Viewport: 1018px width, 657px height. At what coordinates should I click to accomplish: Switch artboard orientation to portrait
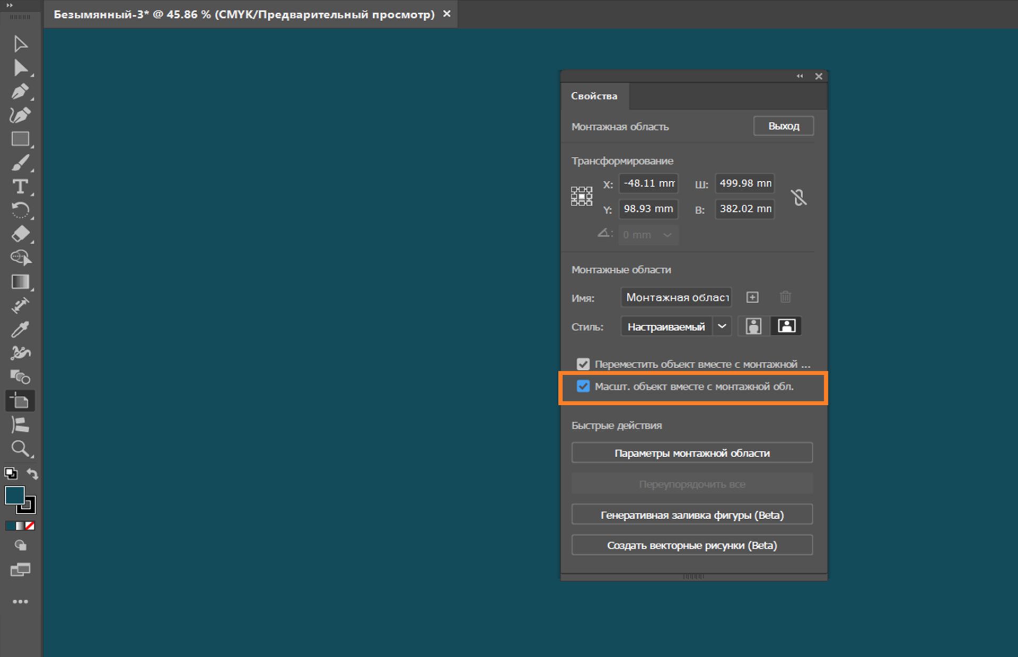(752, 326)
